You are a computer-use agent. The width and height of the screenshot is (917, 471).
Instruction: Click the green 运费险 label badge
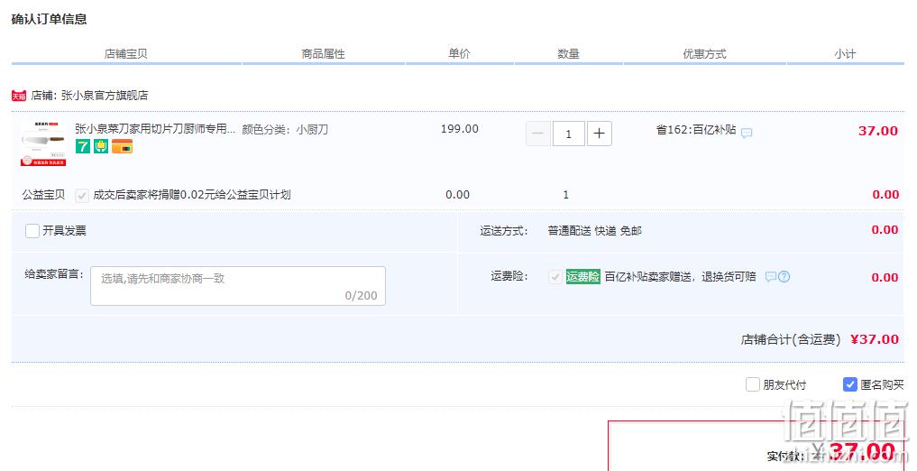point(583,277)
